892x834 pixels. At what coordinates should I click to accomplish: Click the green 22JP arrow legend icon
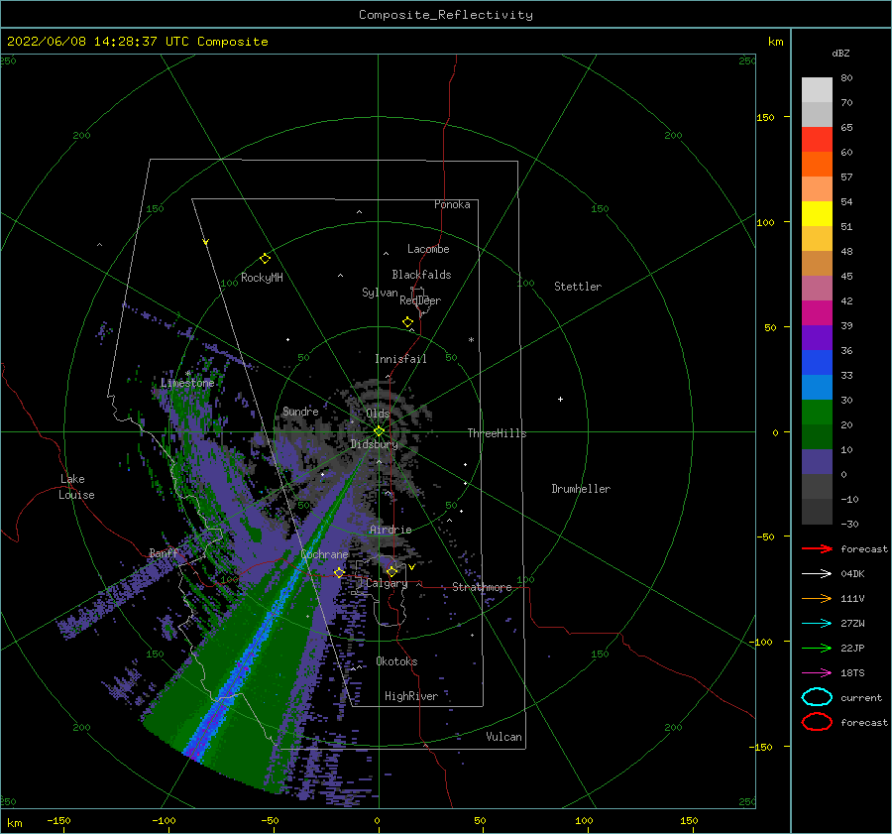[817, 648]
